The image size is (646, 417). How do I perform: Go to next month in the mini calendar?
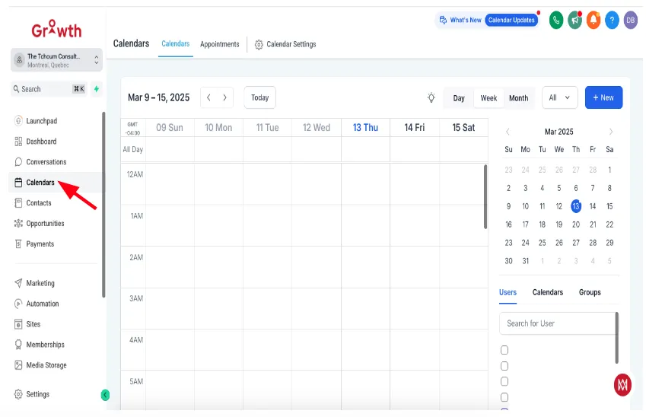[610, 132]
